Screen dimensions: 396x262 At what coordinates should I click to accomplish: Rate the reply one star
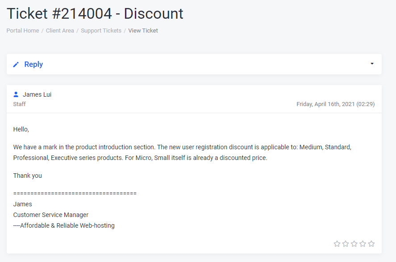pyautogui.click(x=337, y=244)
